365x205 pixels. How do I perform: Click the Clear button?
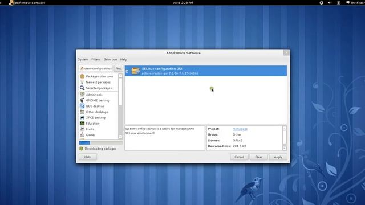(258, 157)
